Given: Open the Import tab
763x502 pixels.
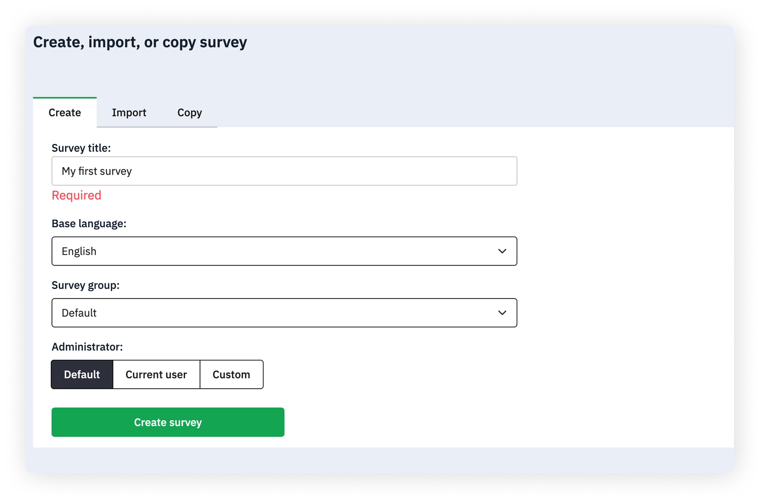Looking at the screenshot, I should click(129, 112).
